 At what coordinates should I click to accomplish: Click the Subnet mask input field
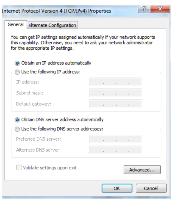click(115, 93)
